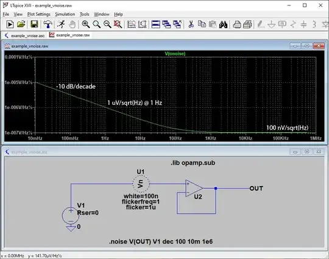Click the Print setup icon
The width and height of the screenshot is (329, 259).
click(x=247, y=24)
